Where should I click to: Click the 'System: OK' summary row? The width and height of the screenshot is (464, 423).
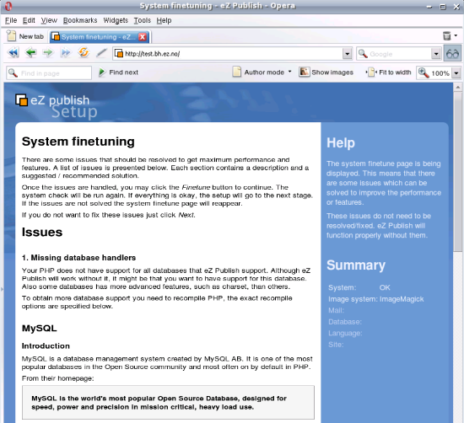point(359,287)
